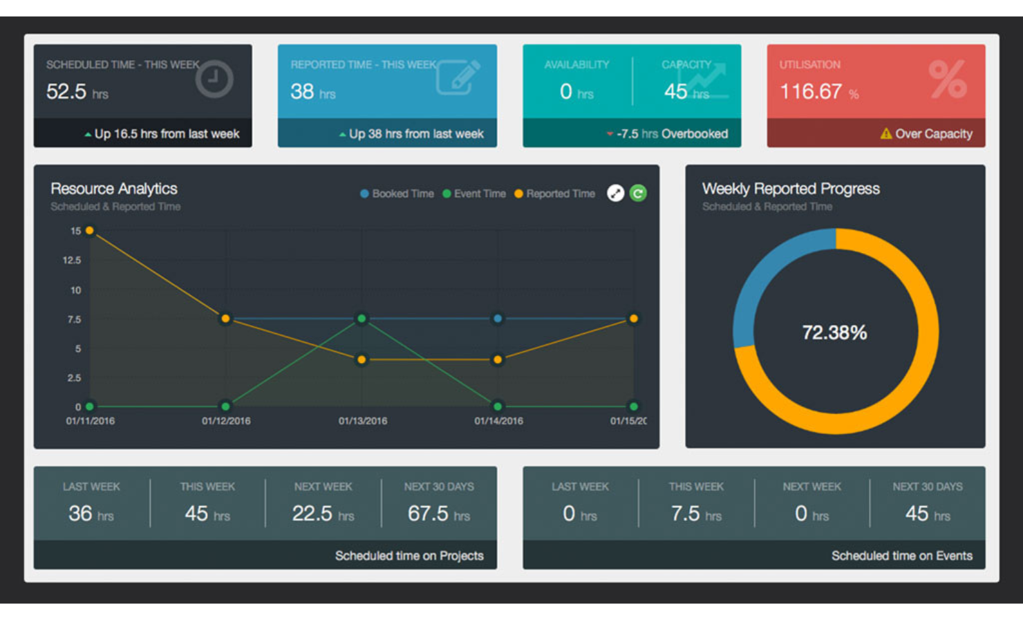Click the warning triangle beside Over Capacity
Viewport: 1023px width, 620px height.
885,133
